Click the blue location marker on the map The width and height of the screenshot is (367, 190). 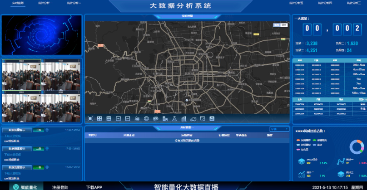(x=187, y=100)
